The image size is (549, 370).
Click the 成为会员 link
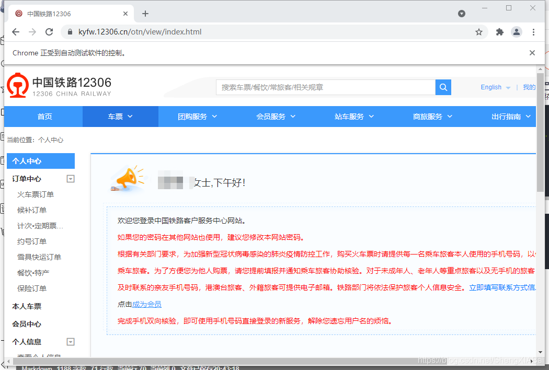147,304
